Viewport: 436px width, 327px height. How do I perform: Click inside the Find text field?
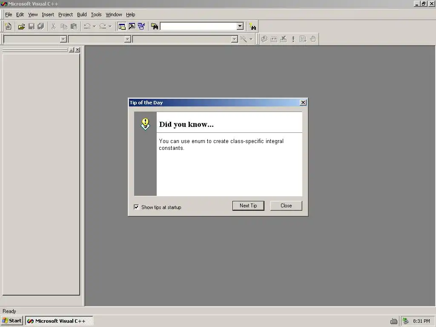198,26
